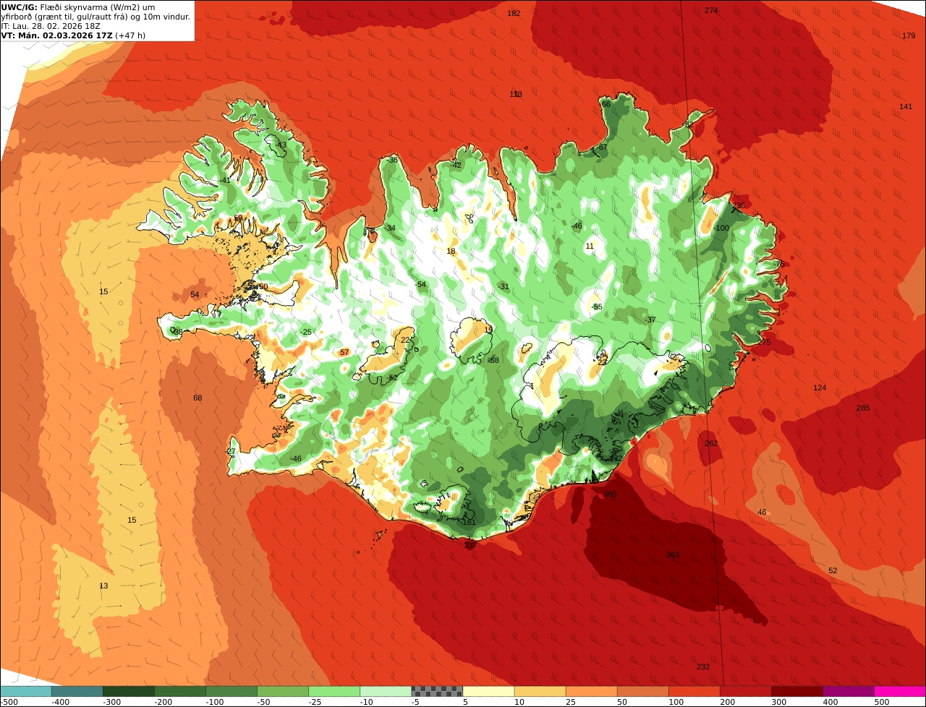Select the -100 value in east Iceland
Viewport: 926px width, 707px height.
pos(721,228)
